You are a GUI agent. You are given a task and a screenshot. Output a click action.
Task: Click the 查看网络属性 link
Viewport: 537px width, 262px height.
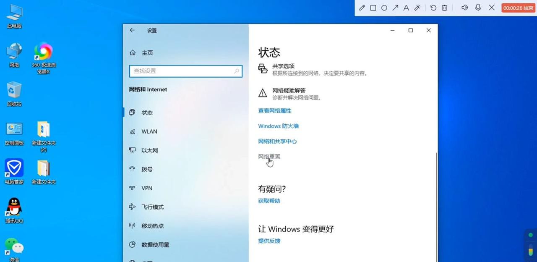pyautogui.click(x=274, y=110)
